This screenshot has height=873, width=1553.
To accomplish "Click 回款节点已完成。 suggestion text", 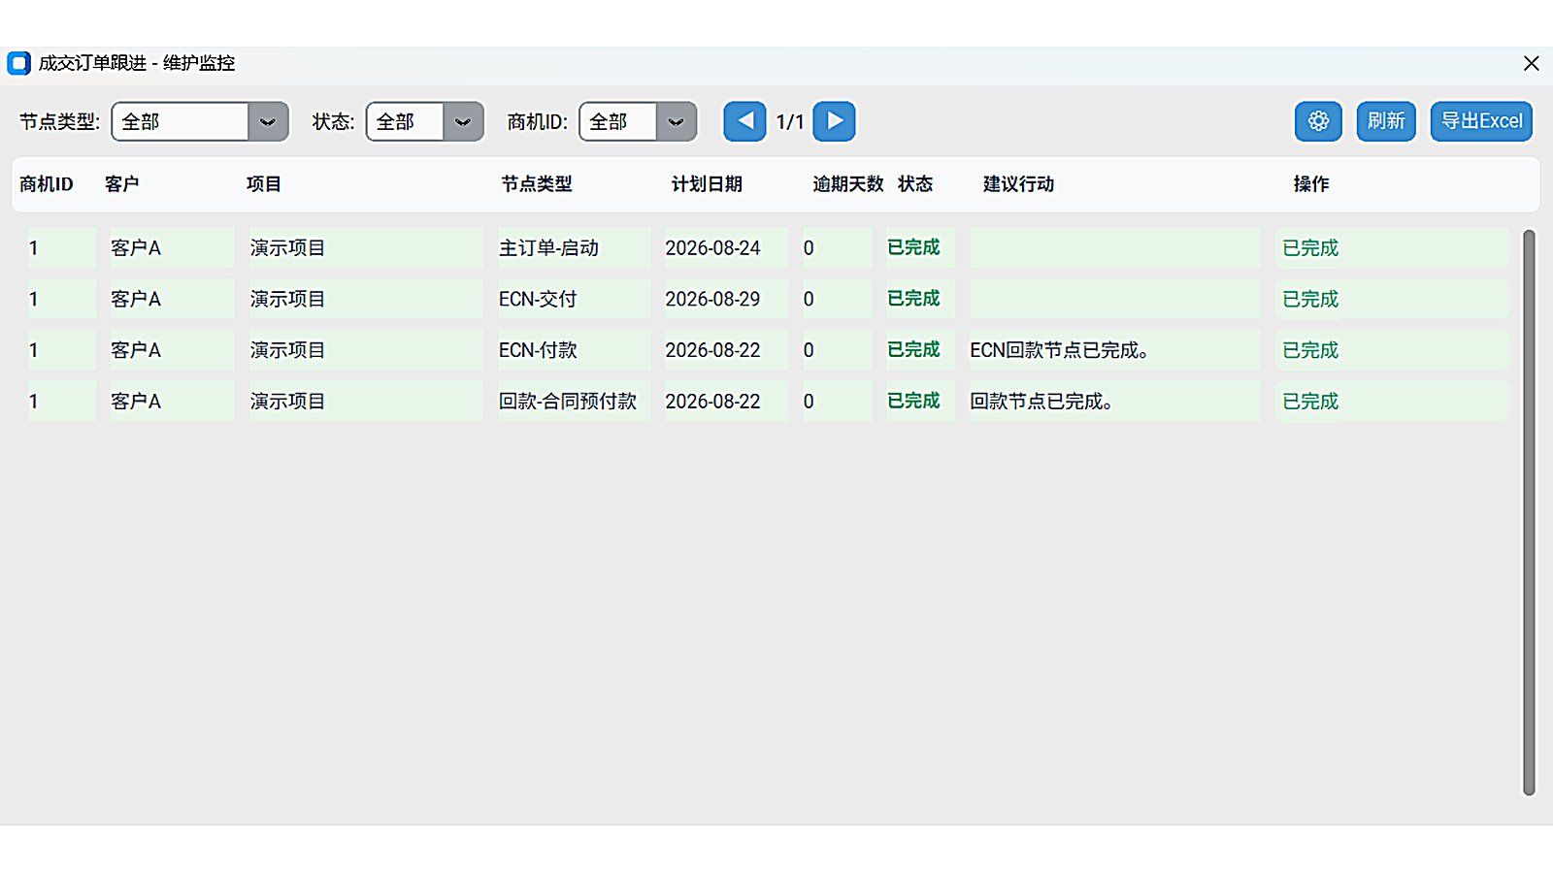I will tap(1041, 402).
